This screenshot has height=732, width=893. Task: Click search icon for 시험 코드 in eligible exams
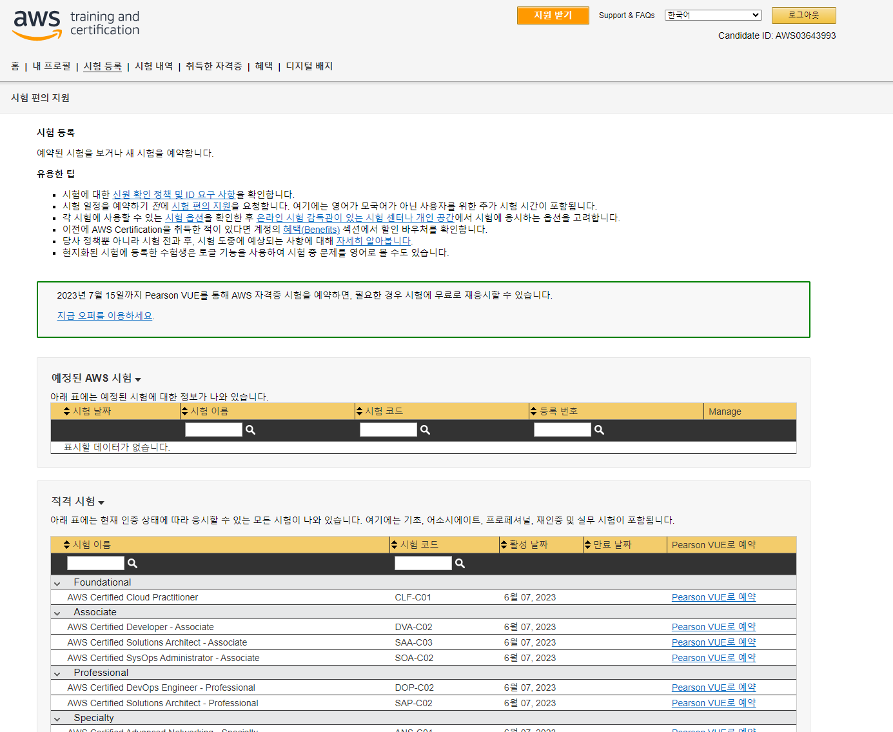(460, 564)
